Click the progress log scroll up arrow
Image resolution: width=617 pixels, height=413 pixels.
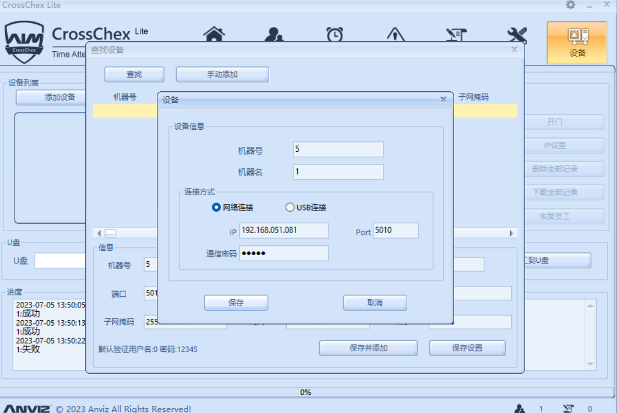coord(590,305)
